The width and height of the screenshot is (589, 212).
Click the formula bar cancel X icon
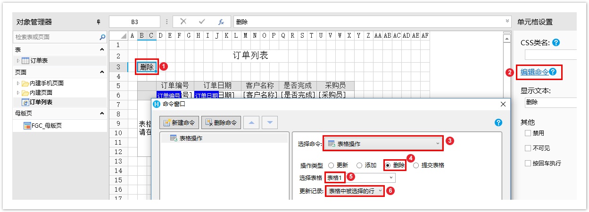(x=183, y=22)
